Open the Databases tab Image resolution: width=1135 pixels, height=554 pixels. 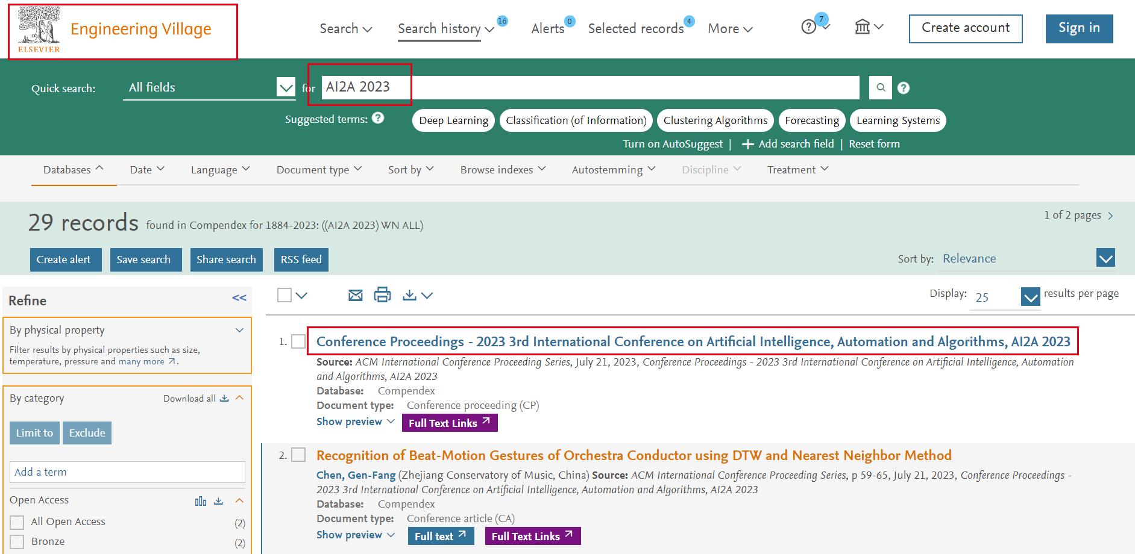tap(74, 170)
